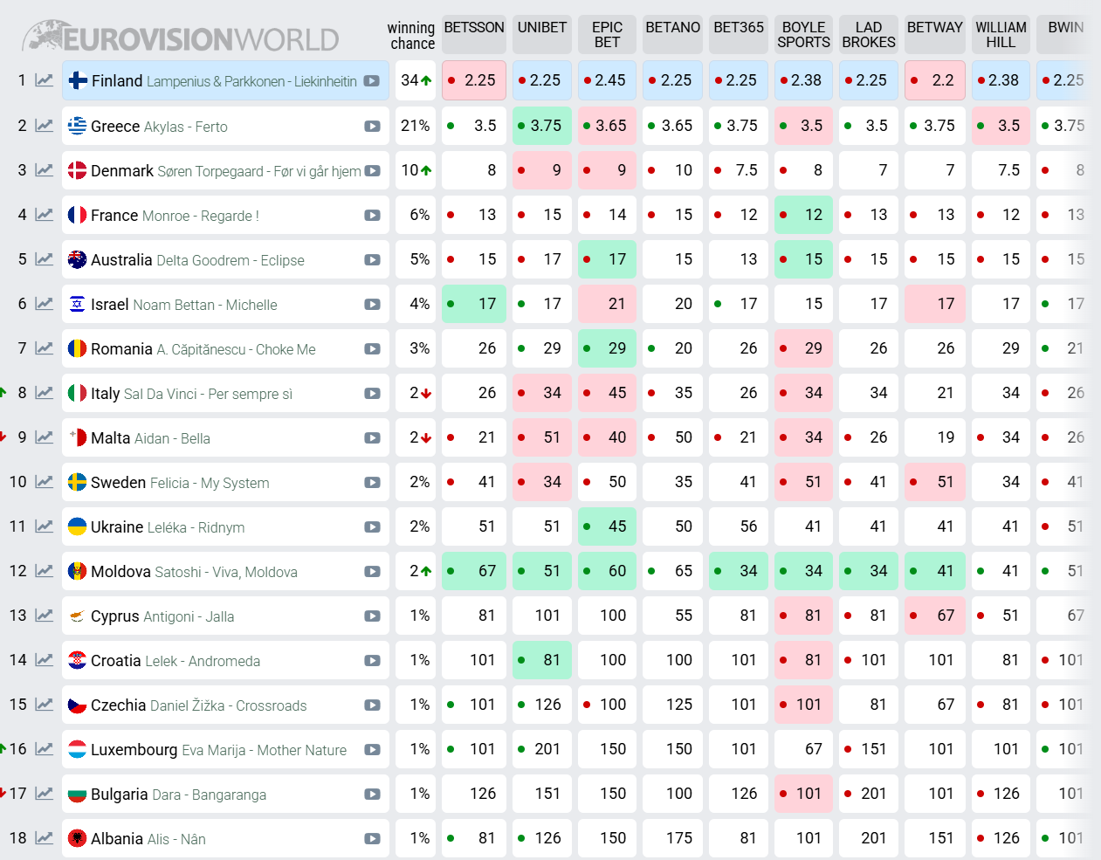Image resolution: width=1101 pixels, height=860 pixels.
Task: Select the BOYLE SPORTS bookmaker column header
Action: pos(803,35)
